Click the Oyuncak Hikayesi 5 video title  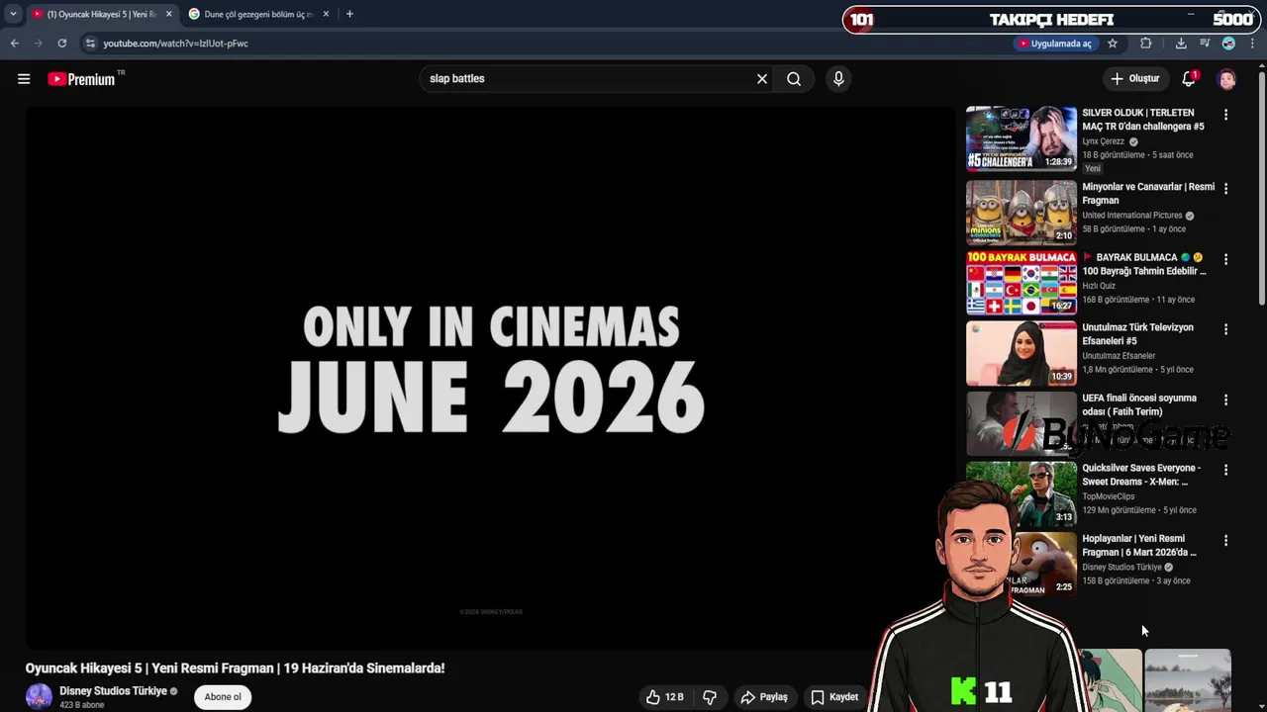pyautogui.click(x=235, y=668)
